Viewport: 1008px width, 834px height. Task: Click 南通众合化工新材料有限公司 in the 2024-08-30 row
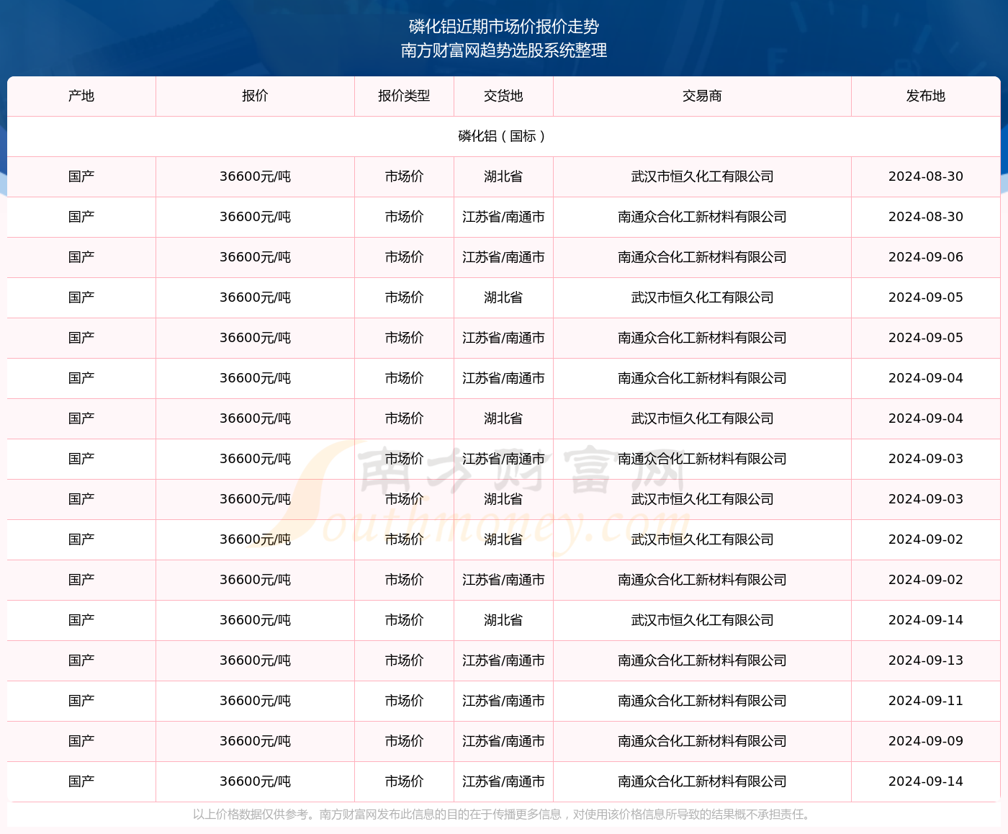(702, 217)
